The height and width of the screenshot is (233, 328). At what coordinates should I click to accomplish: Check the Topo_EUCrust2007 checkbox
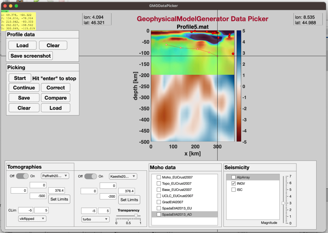coord(159,183)
